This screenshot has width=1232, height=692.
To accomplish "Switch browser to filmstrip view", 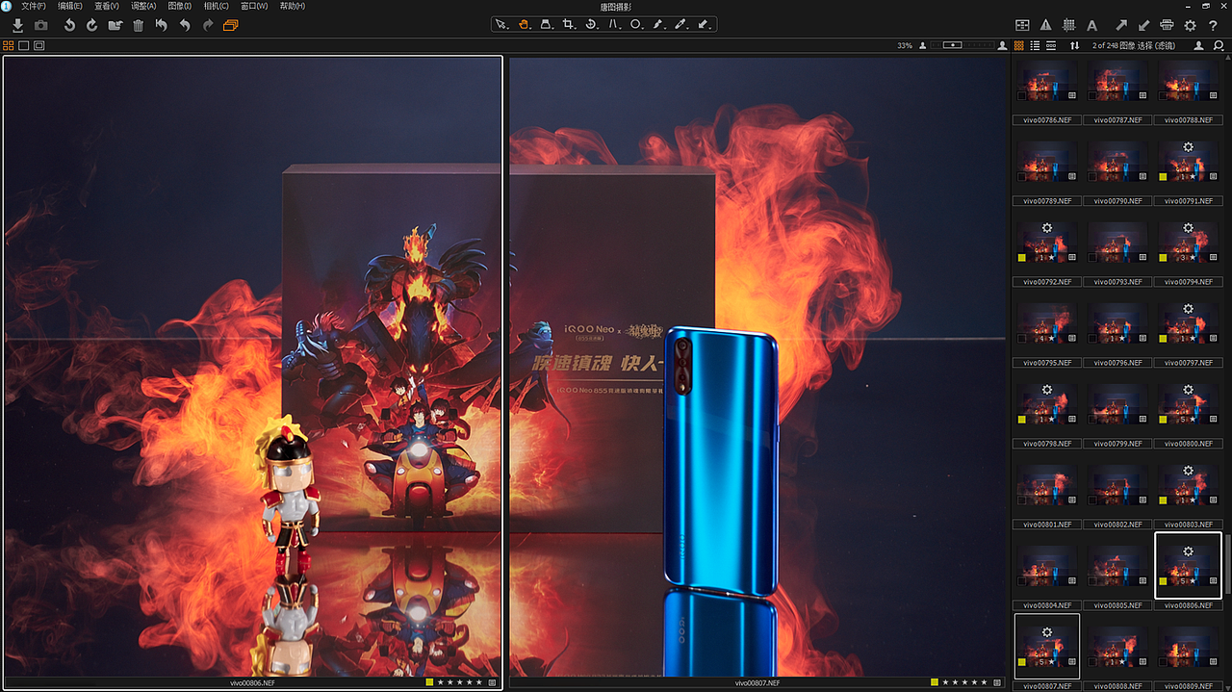I will click(x=1051, y=45).
